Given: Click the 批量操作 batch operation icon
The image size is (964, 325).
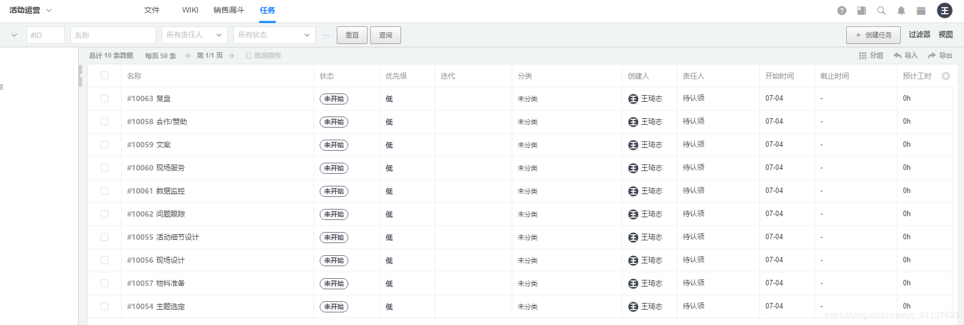Looking at the screenshot, I should 249,56.
